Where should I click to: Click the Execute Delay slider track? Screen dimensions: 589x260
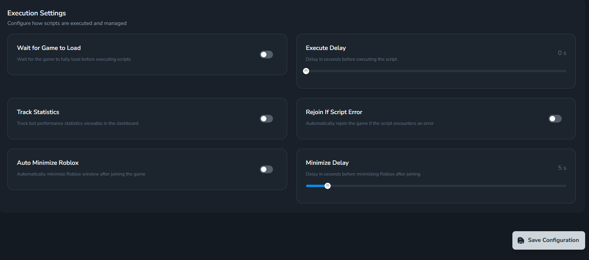(435, 71)
